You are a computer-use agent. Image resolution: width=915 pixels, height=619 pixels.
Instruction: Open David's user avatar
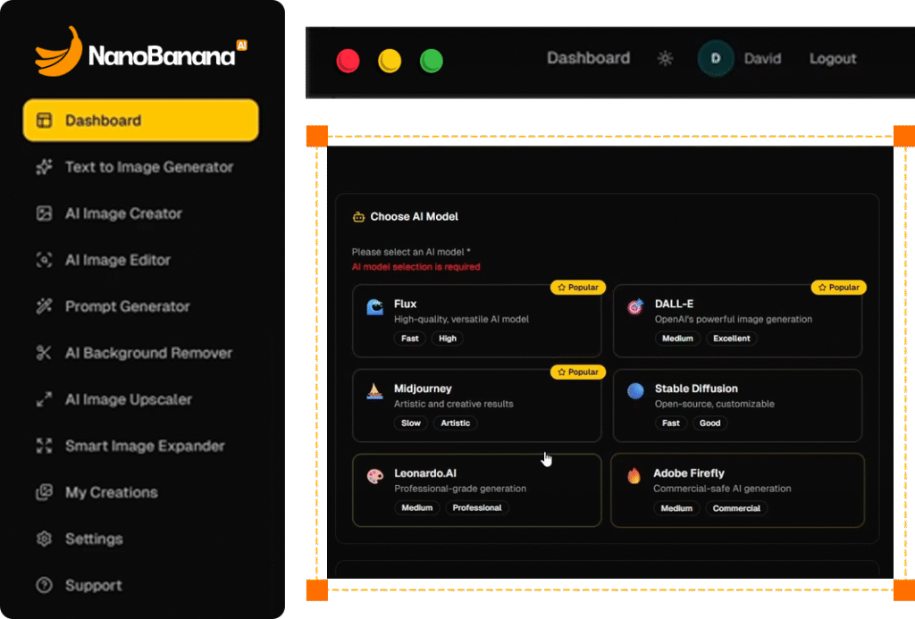[715, 59]
